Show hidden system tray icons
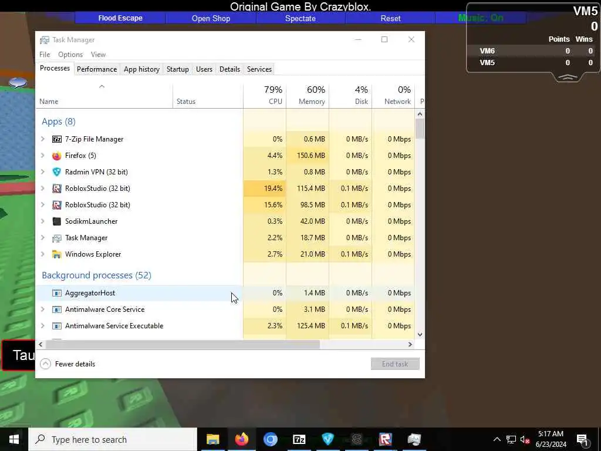The width and height of the screenshot is (601, 451). tap(497, 439)
